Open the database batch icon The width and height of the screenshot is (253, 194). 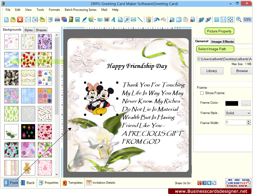pyautogui.click(x=148, y=20)
